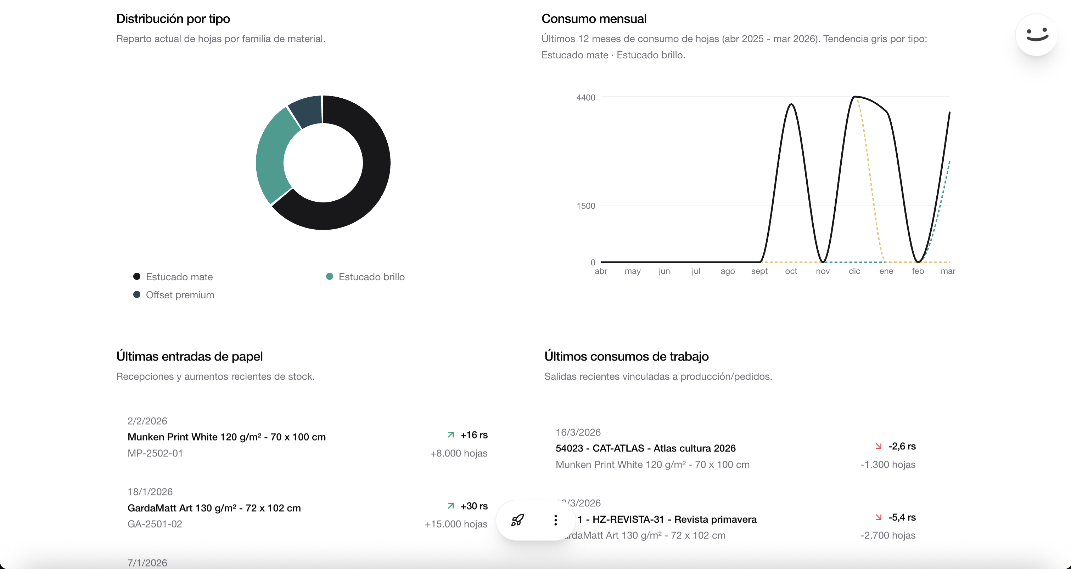Open the 54023 CAT-ATLAS Atlas cultura entry
The image size is (1071, 569).
click(x=646, y=448)
